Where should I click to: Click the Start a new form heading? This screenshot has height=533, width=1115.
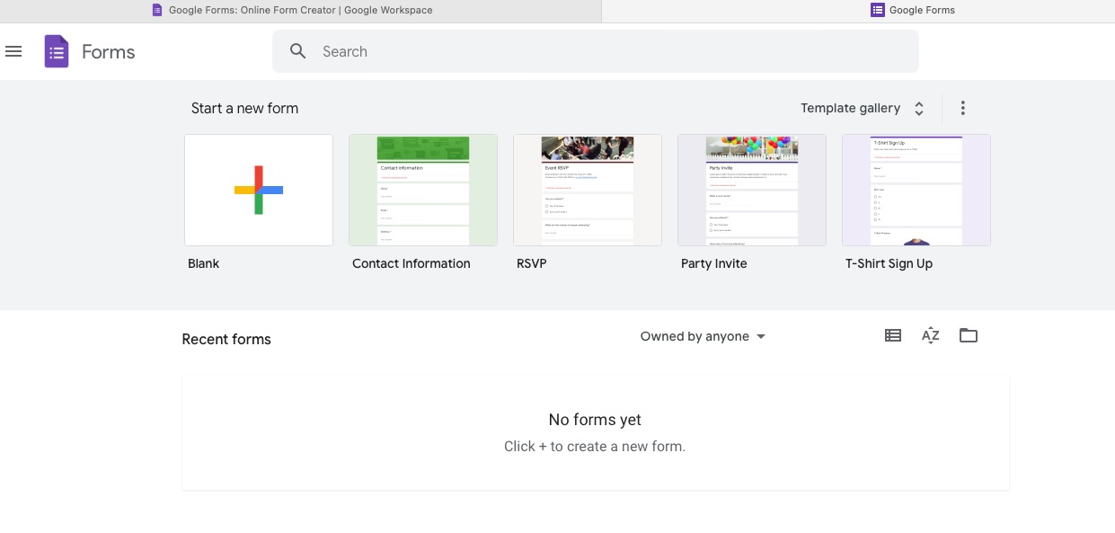tap(244, 107)
